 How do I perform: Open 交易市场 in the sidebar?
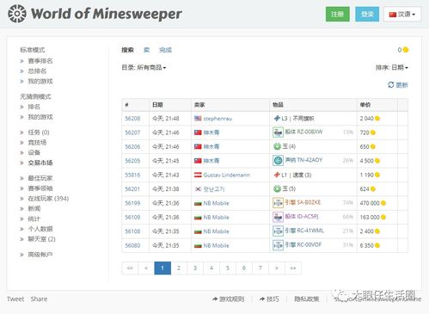pyautogui.click(x=40, y=163)
